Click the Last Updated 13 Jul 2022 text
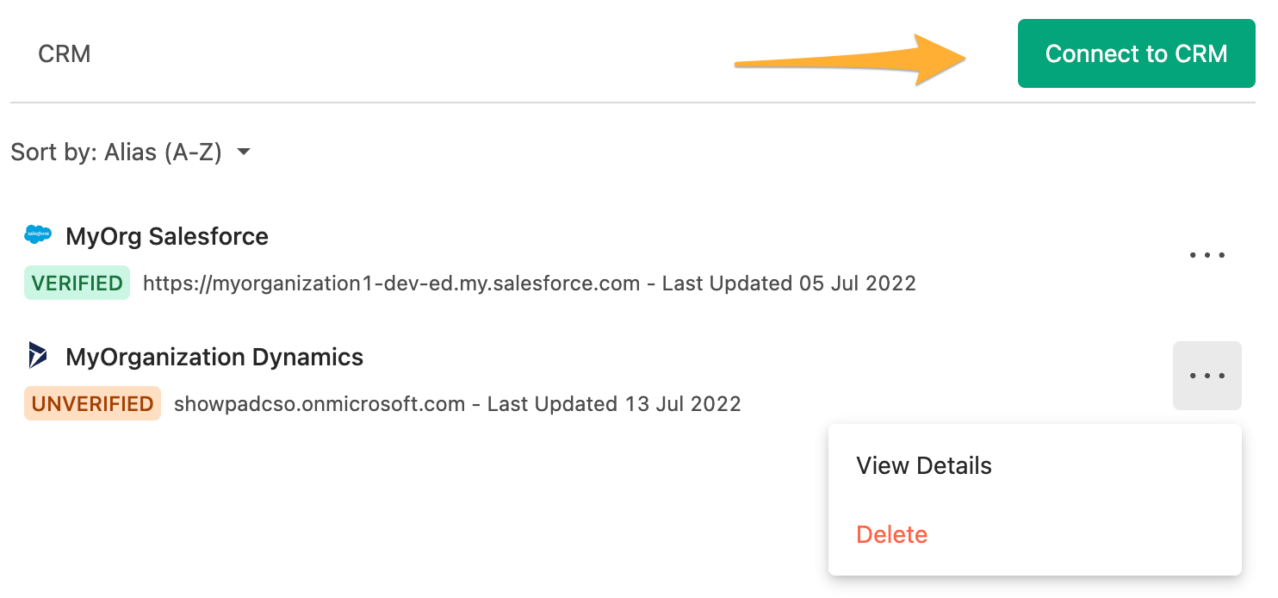This screenshot has width=1278, height=598. tap(614, 404)
